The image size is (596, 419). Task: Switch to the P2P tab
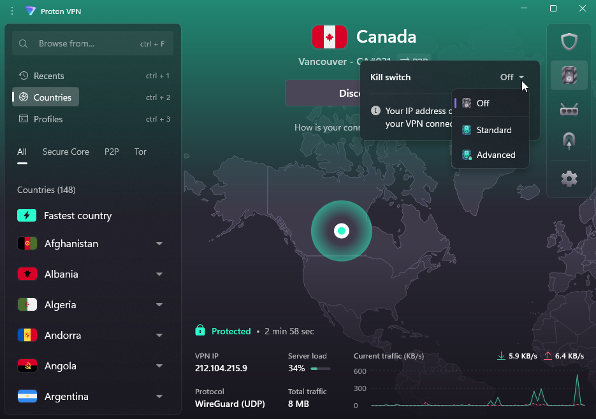(x=112, y=152)
